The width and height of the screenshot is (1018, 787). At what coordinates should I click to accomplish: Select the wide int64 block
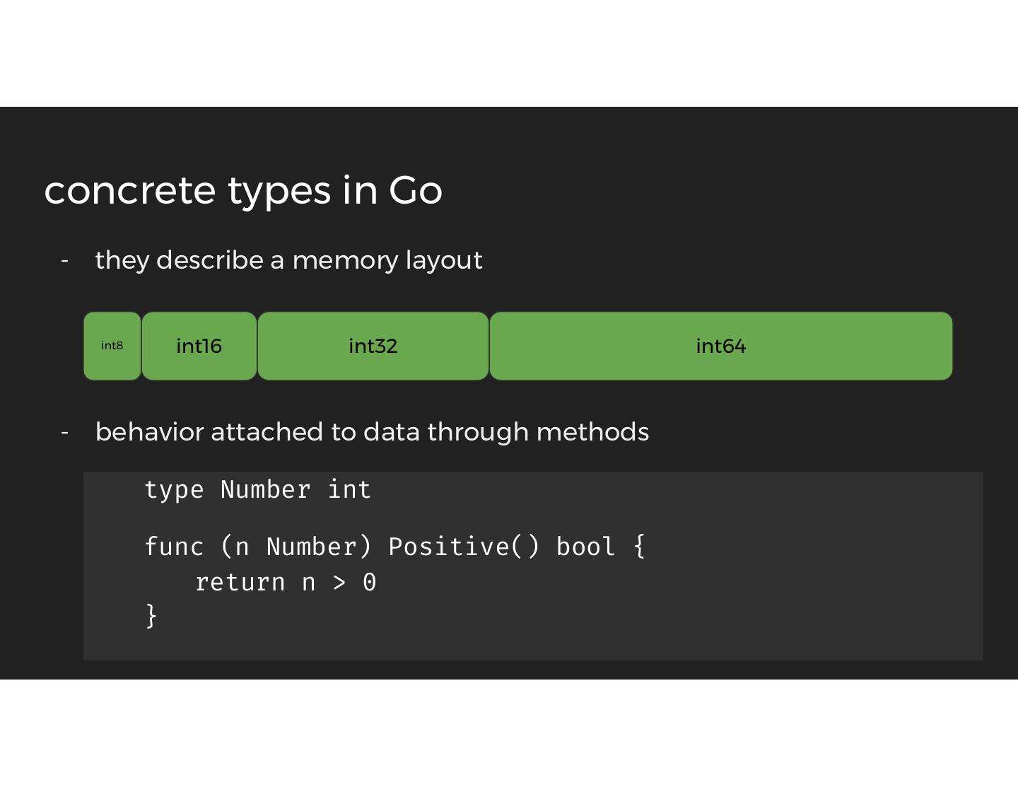pos(720,346)
